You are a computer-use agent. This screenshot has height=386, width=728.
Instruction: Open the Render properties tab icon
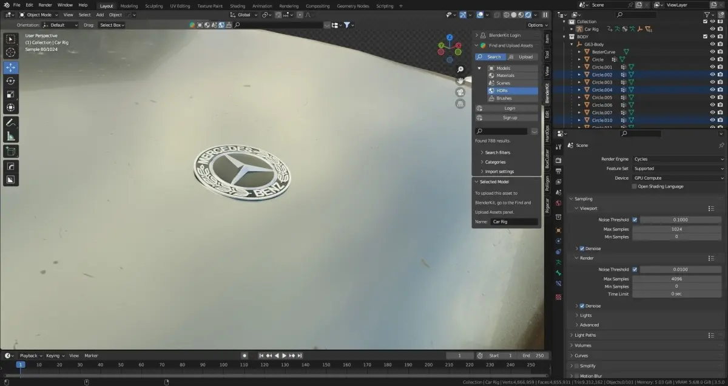point(558,160)
